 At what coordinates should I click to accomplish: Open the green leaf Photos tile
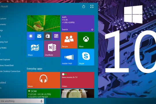point(43,23)
